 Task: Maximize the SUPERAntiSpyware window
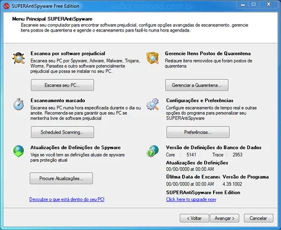point(253,4)
